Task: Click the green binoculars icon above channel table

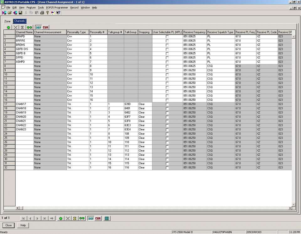Action: pos(29,27)
